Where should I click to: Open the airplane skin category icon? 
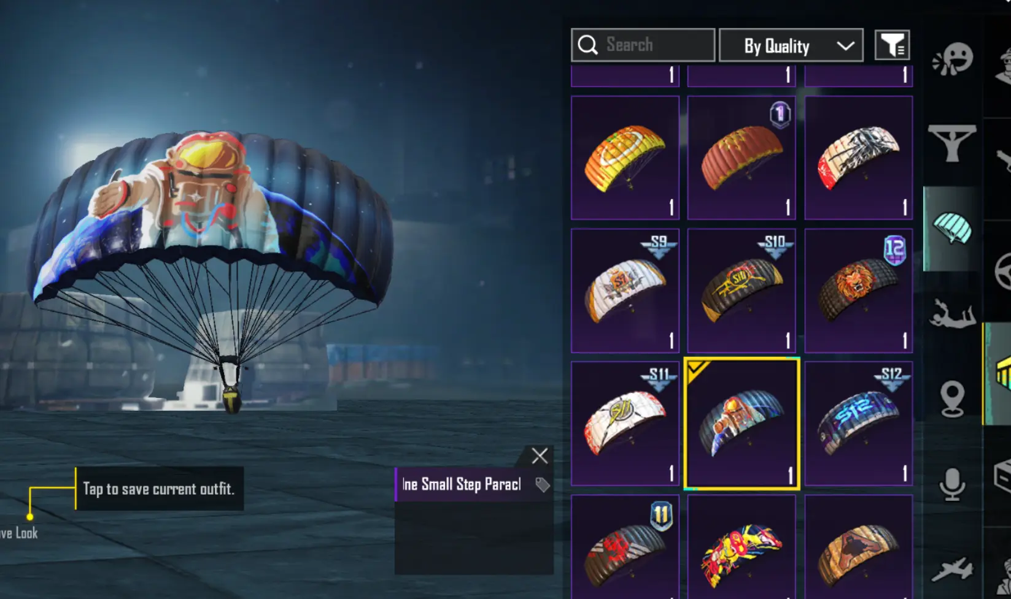952,569
